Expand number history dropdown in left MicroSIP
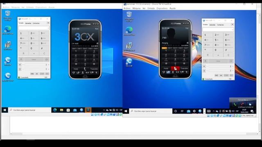 pyautogui.click(x=48, y=28)
